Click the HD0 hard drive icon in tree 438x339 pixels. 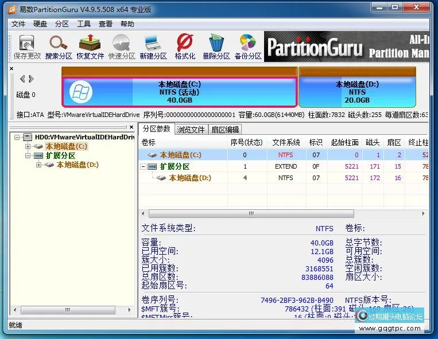pos(28,137)
